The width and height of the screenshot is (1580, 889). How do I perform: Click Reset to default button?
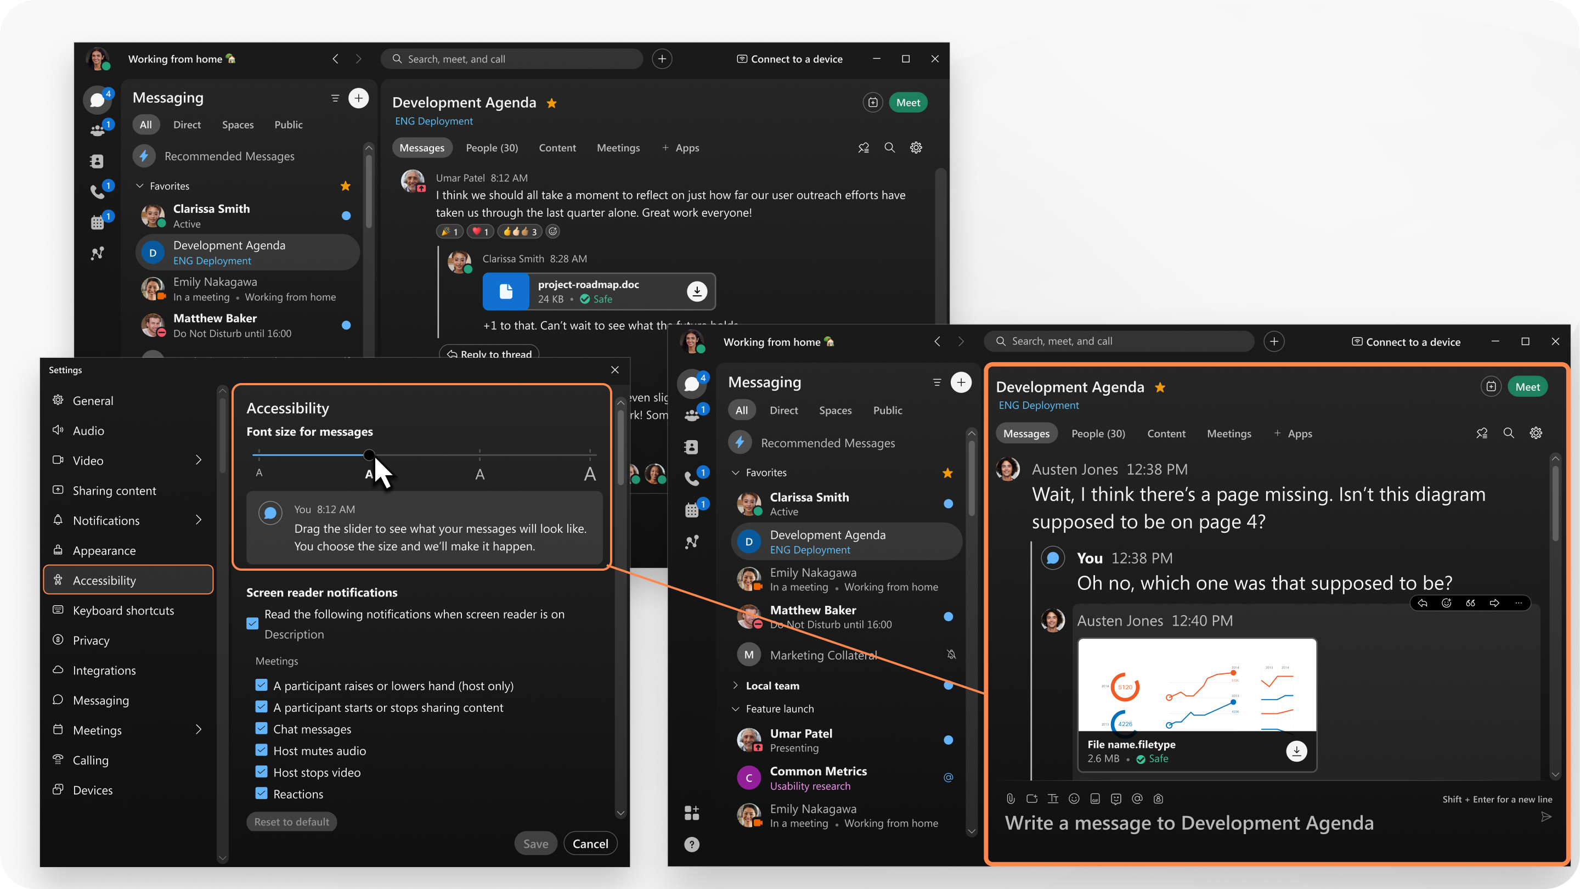point(292,822)
